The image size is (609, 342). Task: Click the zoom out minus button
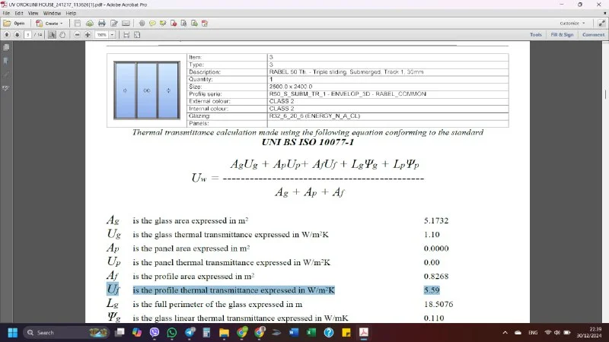[x=78, y=35]
